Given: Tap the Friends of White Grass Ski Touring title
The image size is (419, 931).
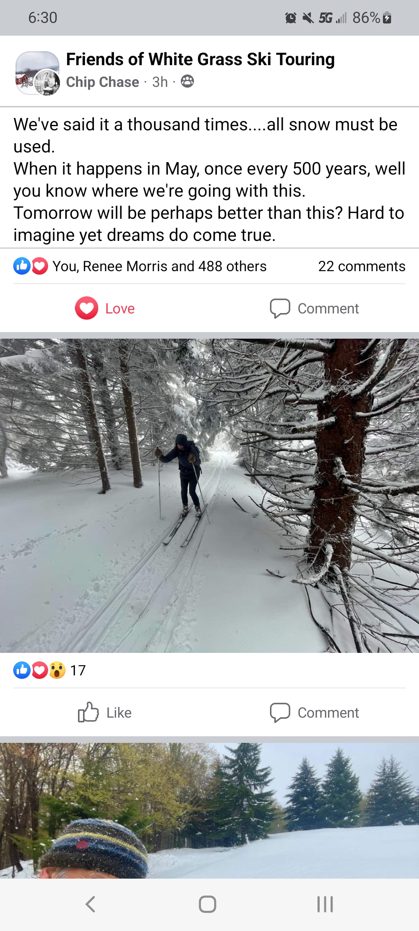Looking at the screenshot, I should [200, 60].
